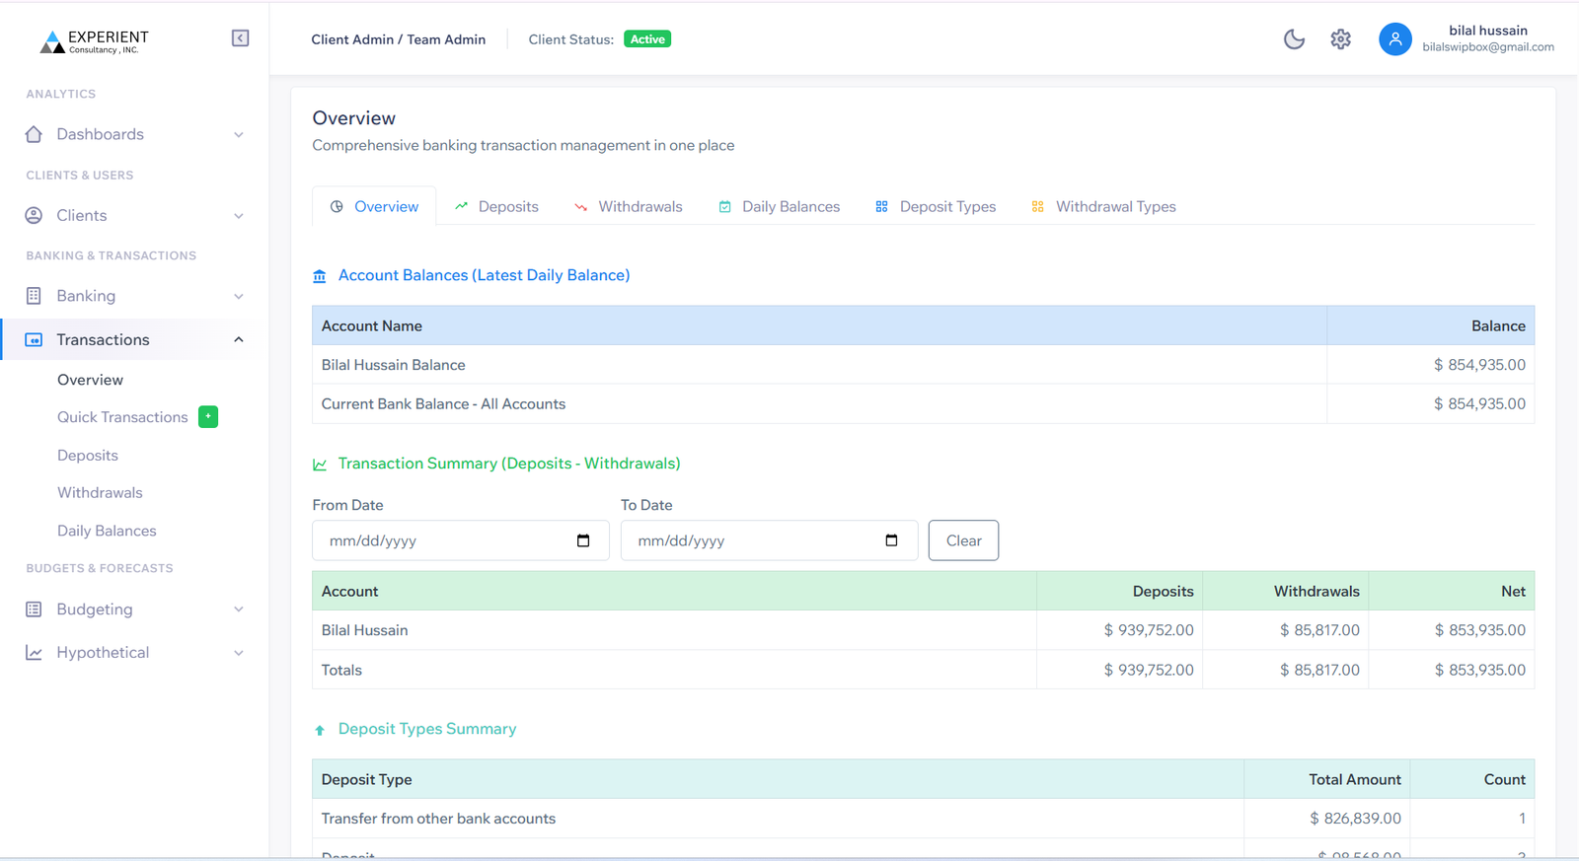This screenshot has width=1579, height=861.
Task: Collapse the Transactions menu chevron
Action: (239, 339)
